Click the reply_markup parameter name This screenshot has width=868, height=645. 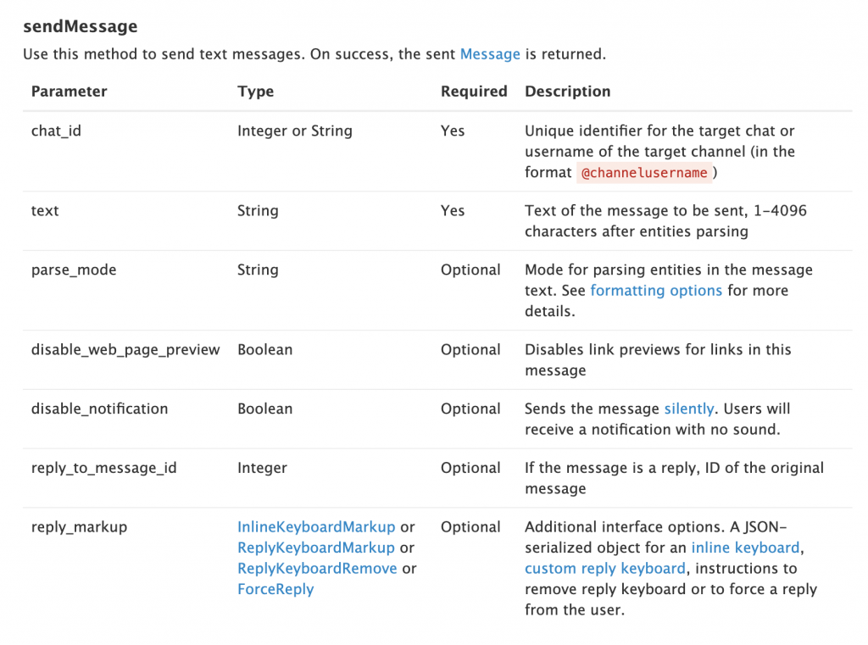[x=79, y=527]
